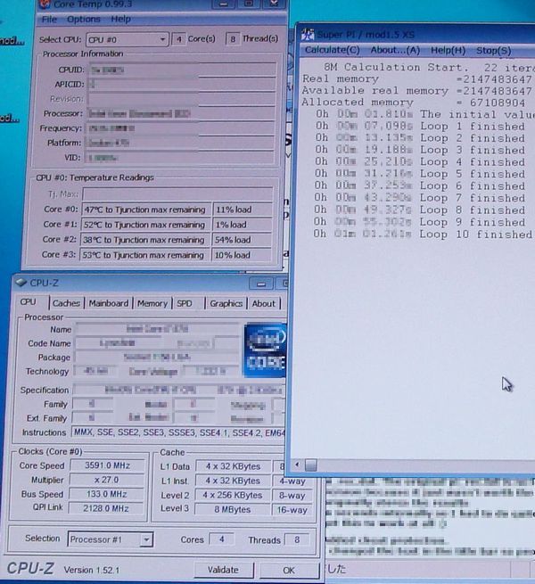535x584 pixels.
Task: Minimize the Core Temp window
Action: coord(224,4)
